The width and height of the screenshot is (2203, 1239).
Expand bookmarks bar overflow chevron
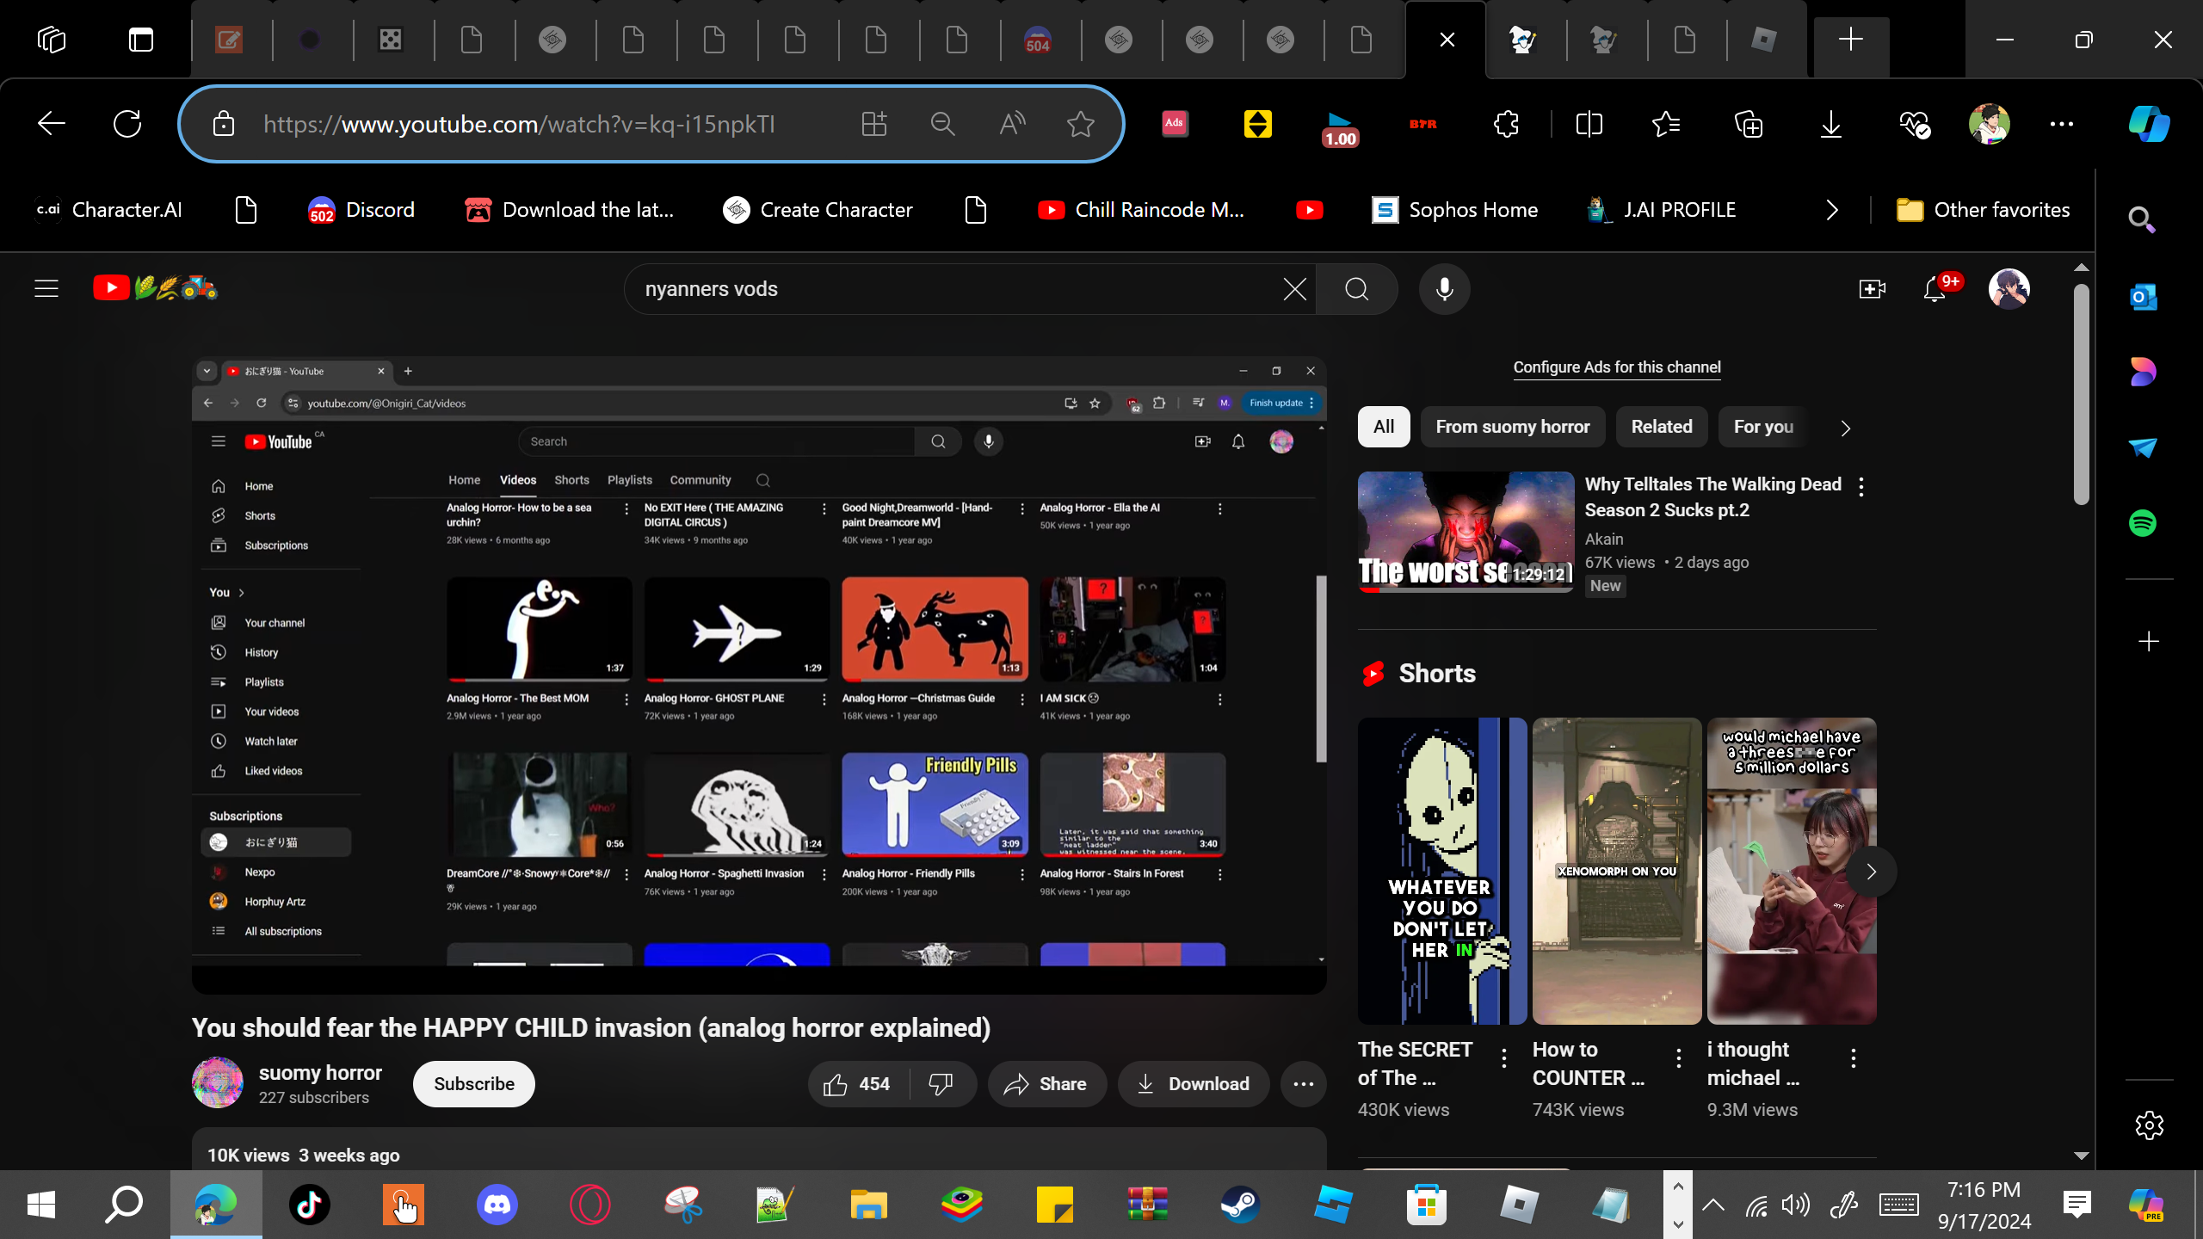[x=1831, y=210]
